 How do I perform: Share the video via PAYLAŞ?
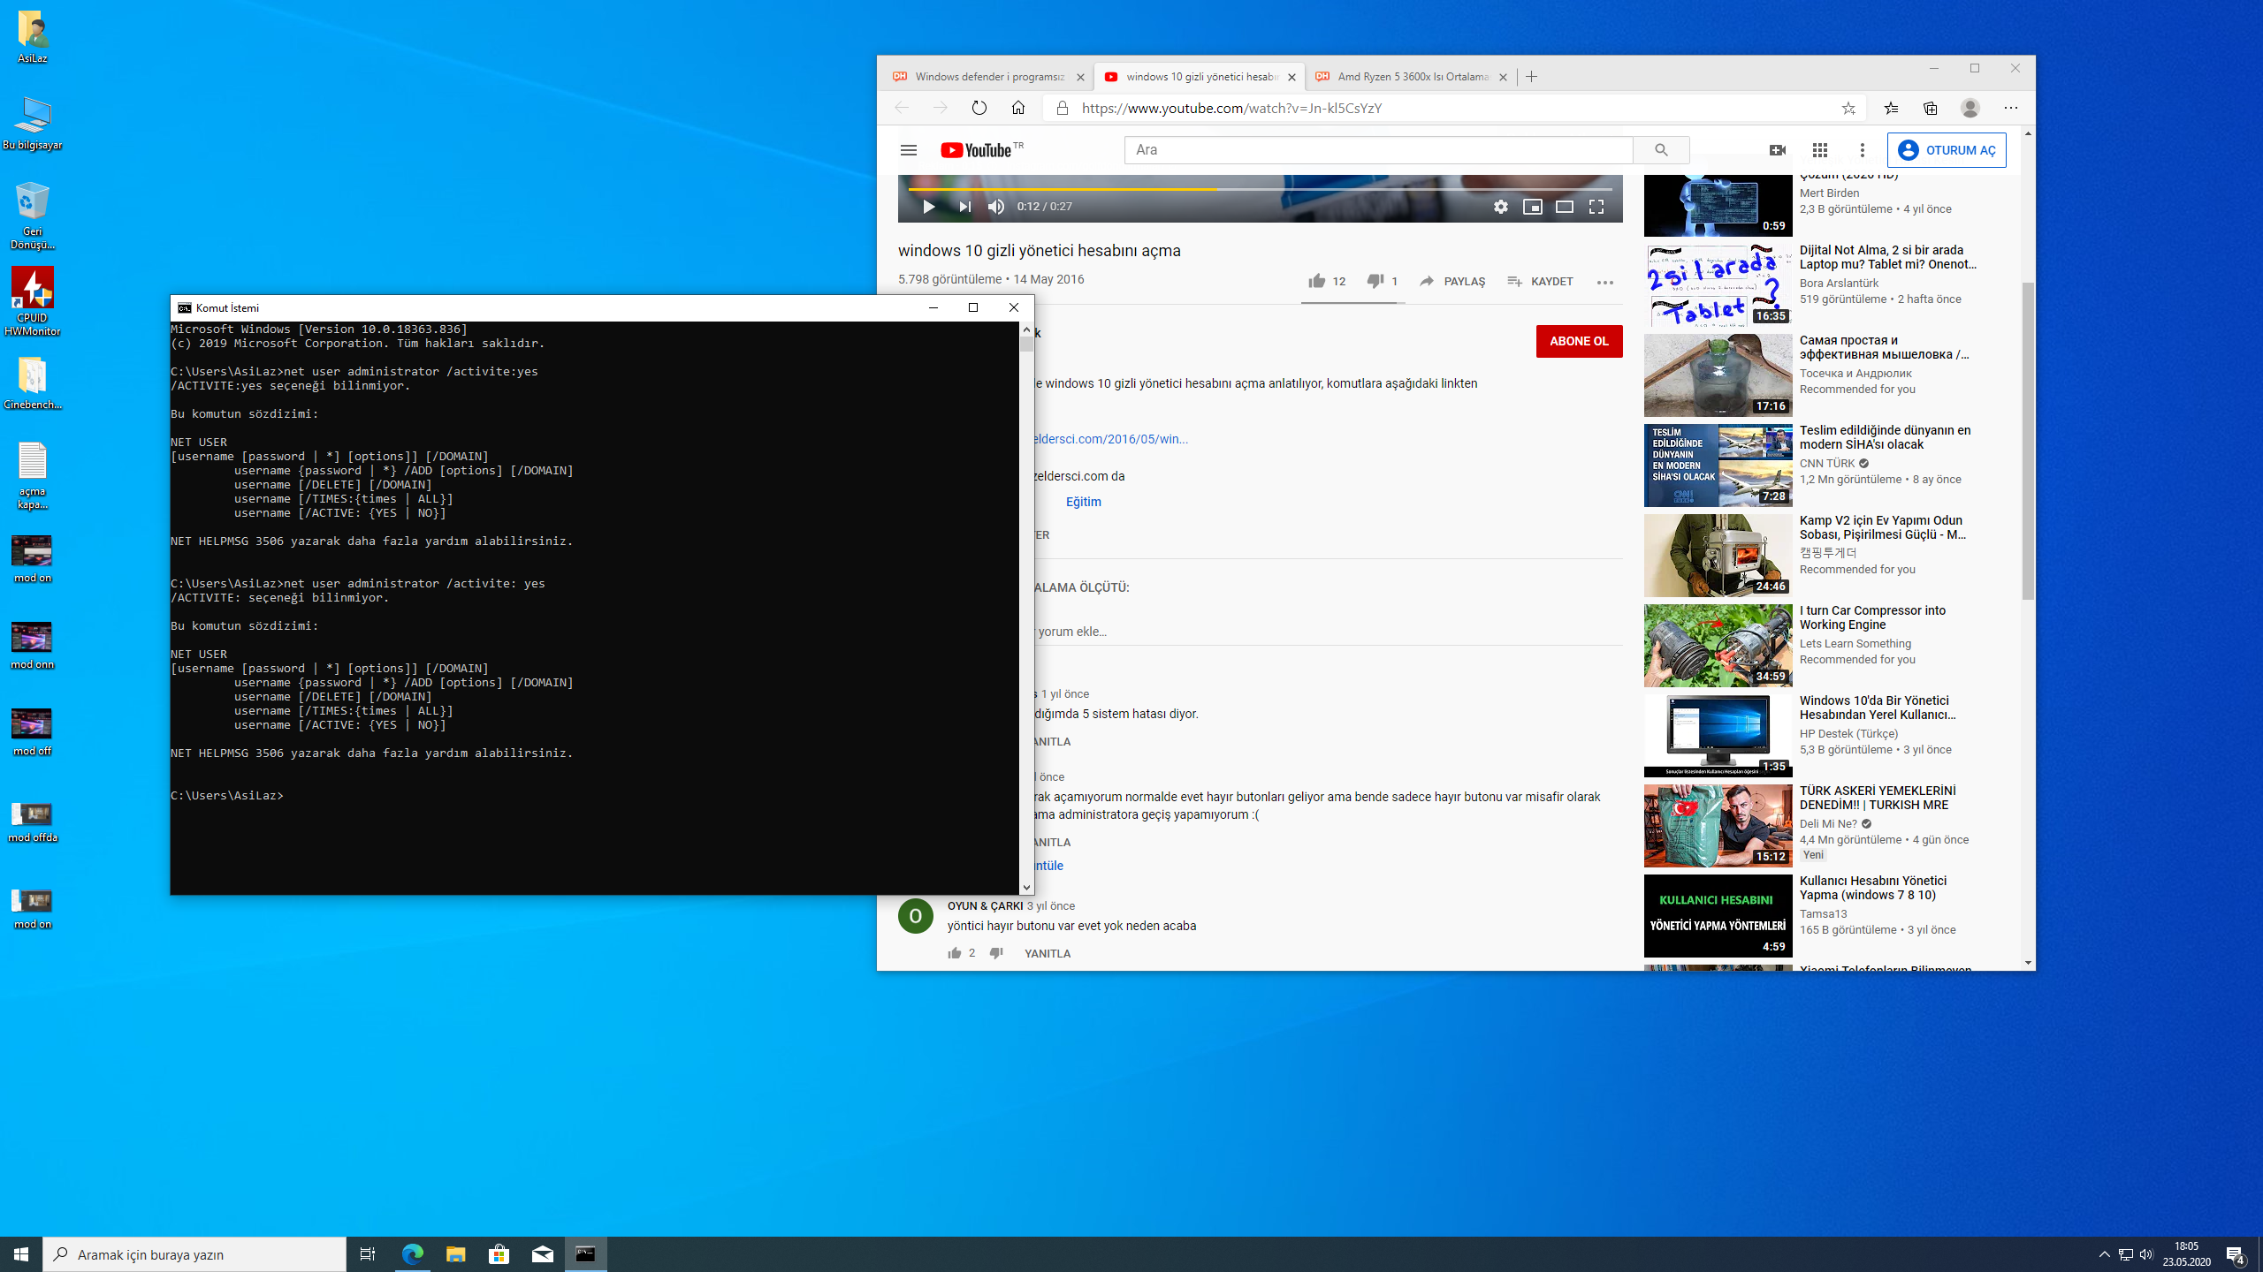tap(1452, 281)
